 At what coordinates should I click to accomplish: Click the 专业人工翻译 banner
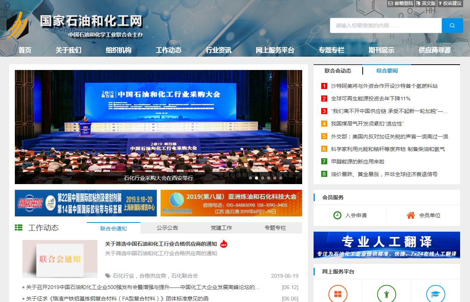(387, 245)
